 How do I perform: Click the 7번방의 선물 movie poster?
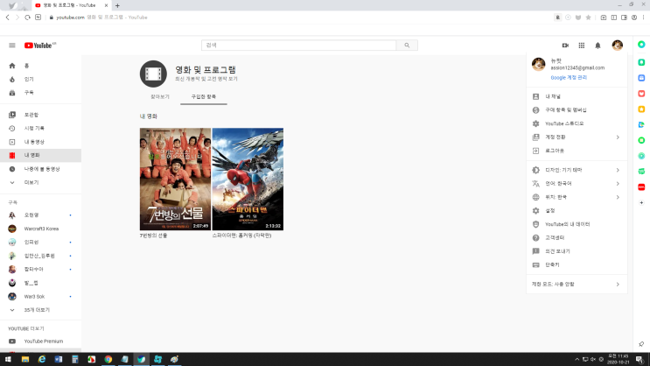tap(175, 179)
